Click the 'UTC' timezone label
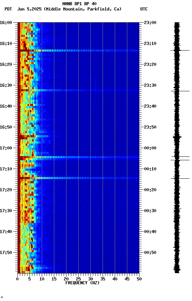Screen dimensions: 192x301 coord(144,9)
